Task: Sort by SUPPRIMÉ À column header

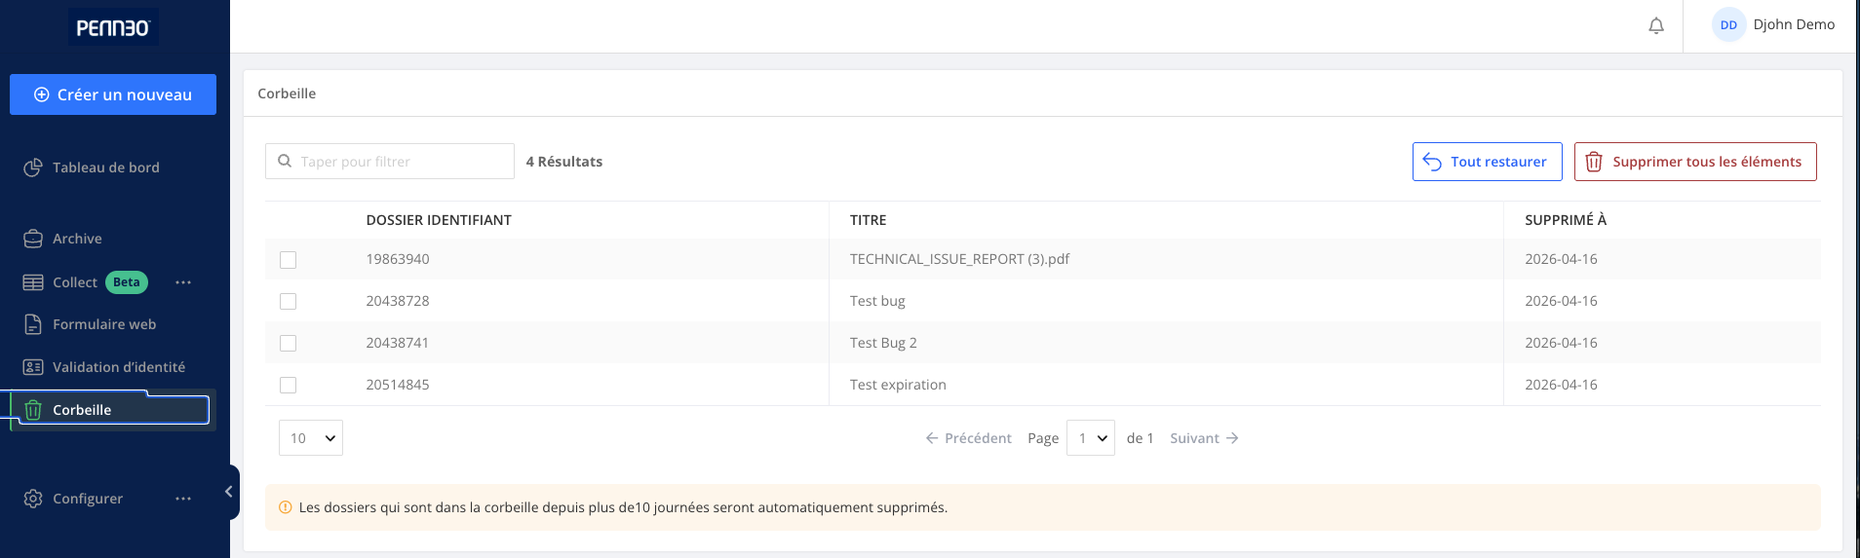Action: click(x=1566, y=220)
